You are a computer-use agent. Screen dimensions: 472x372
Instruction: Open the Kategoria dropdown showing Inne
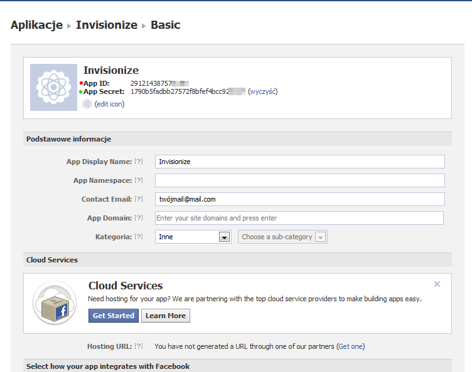pos(194,237)
